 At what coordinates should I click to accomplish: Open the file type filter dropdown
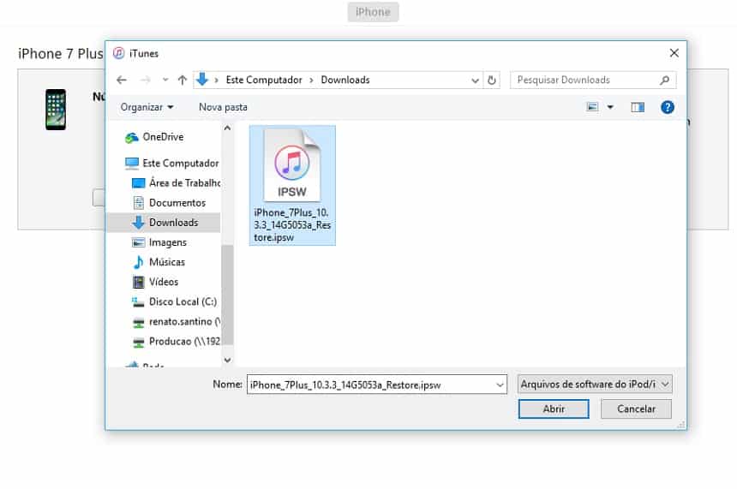click(595, 385)
